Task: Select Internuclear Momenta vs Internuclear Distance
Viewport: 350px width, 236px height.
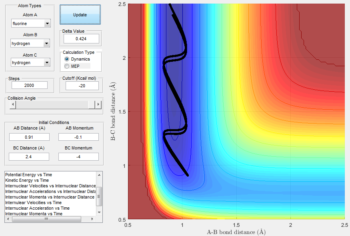Action: [50, 197]
